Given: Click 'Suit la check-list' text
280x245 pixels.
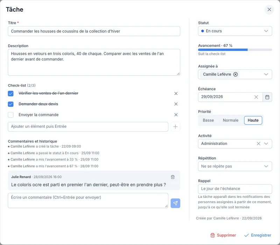Looking at the screenshot, I should coord(212,54).
